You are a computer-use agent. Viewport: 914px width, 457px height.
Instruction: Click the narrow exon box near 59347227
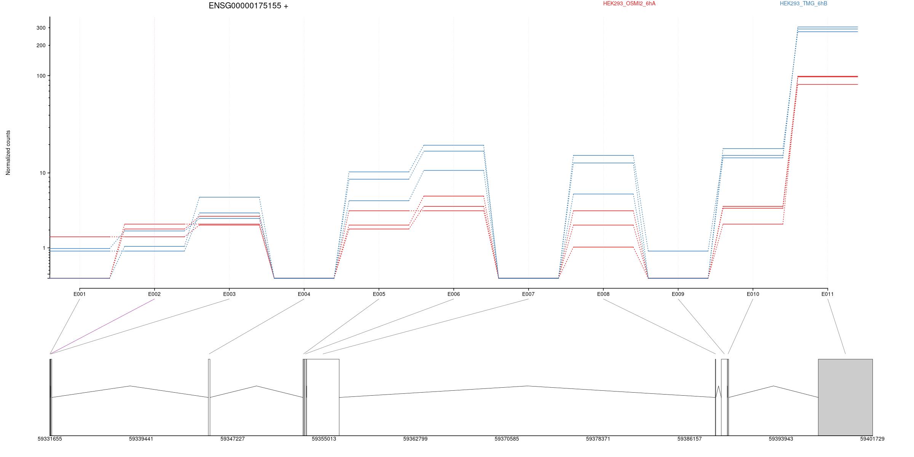click(209, 397)
